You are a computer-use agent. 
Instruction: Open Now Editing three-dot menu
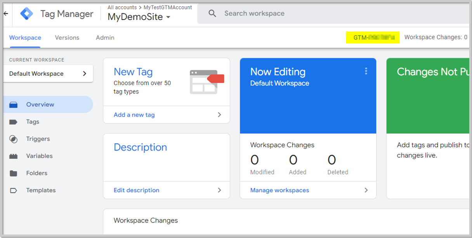coord(366,71)
